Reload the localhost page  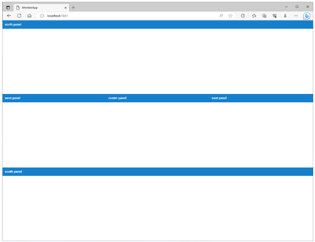(19, 16)
